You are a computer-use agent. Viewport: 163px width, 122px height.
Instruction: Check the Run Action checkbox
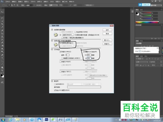[x=55, y=84]
